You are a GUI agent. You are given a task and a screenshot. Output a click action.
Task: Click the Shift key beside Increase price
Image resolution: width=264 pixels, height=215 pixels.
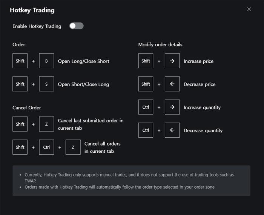point(146,61)
